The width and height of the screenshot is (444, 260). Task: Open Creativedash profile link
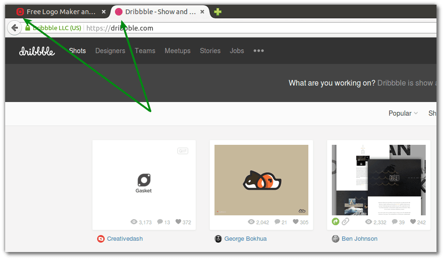click(x=125, y=239)
